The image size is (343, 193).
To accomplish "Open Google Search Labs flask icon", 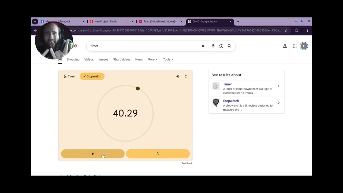I will click(285, 46).
